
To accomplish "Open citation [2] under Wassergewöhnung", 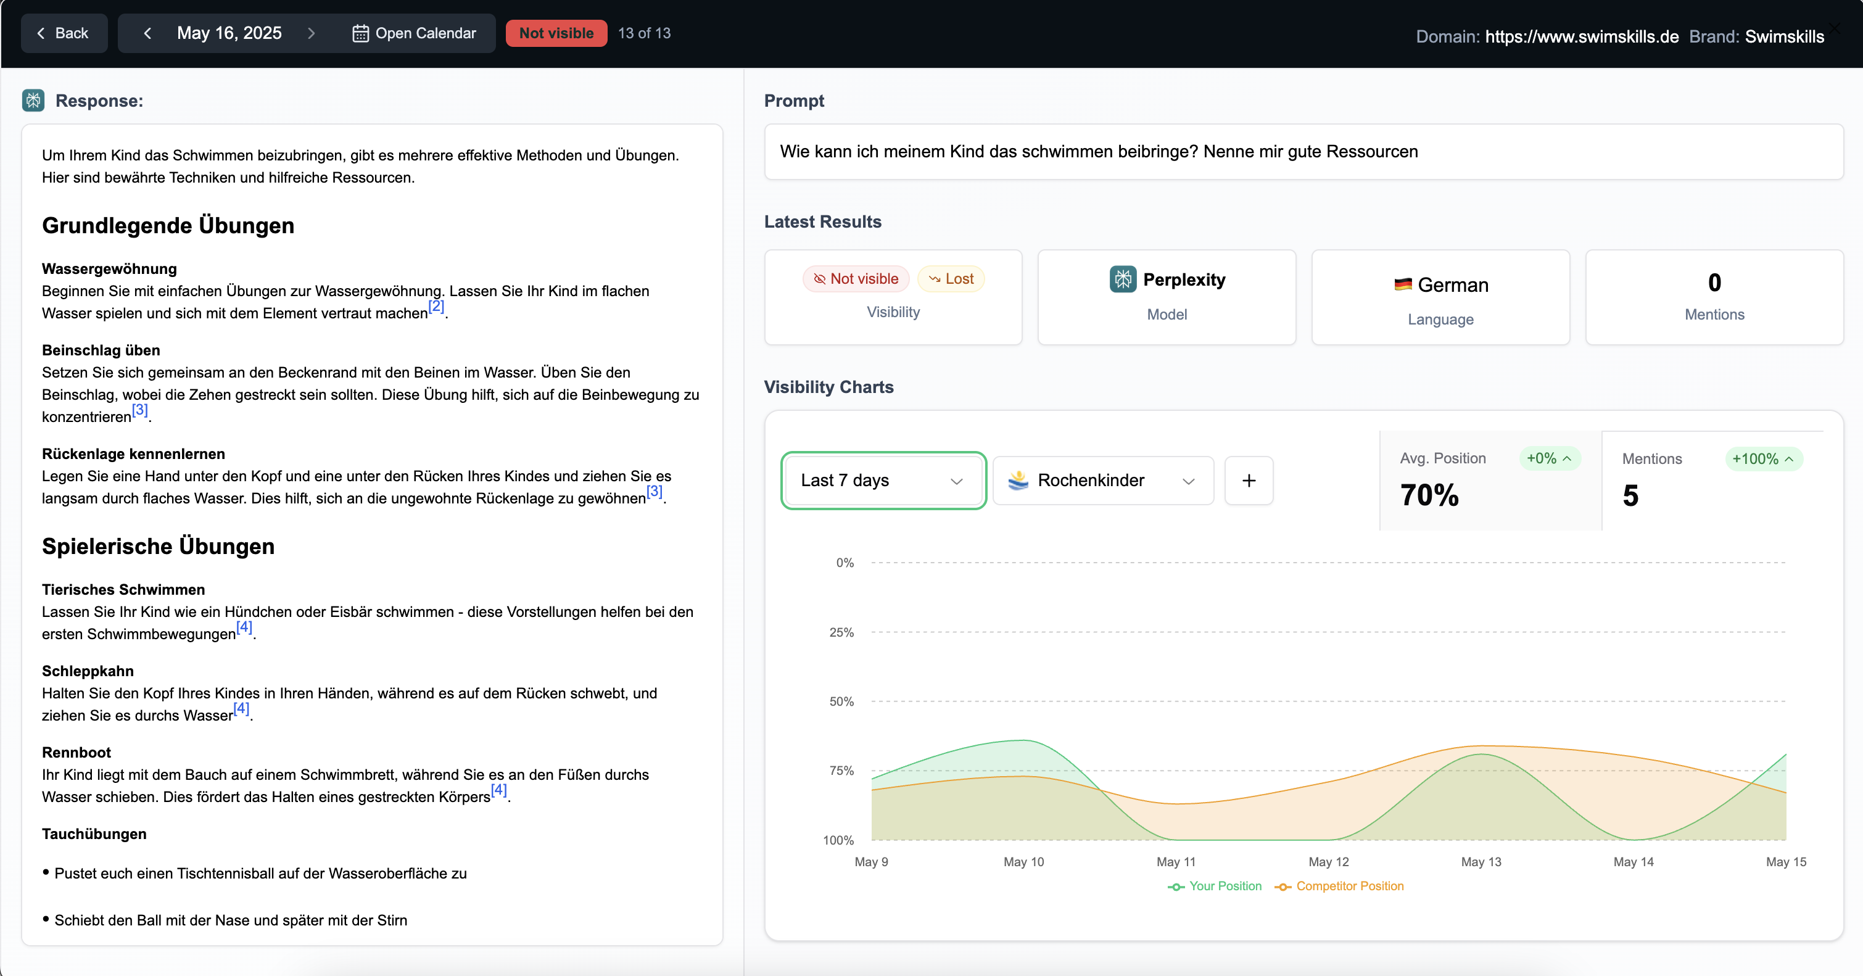I will pos(436,306).
